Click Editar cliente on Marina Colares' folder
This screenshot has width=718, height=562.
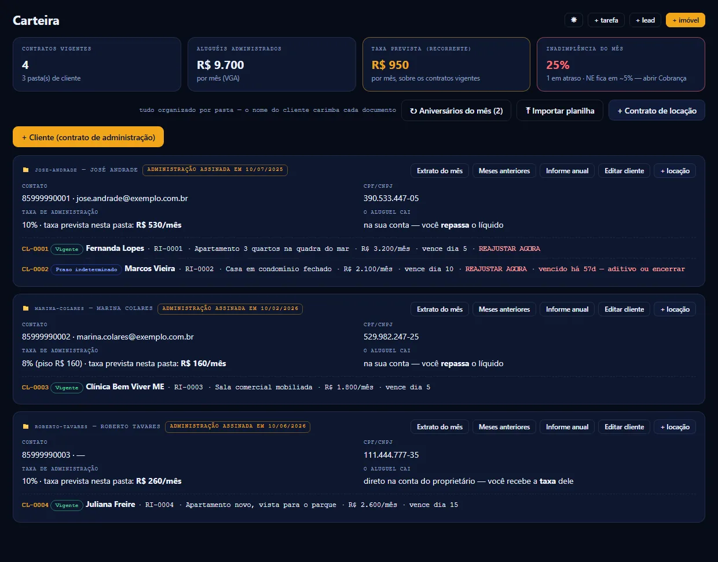624,309
